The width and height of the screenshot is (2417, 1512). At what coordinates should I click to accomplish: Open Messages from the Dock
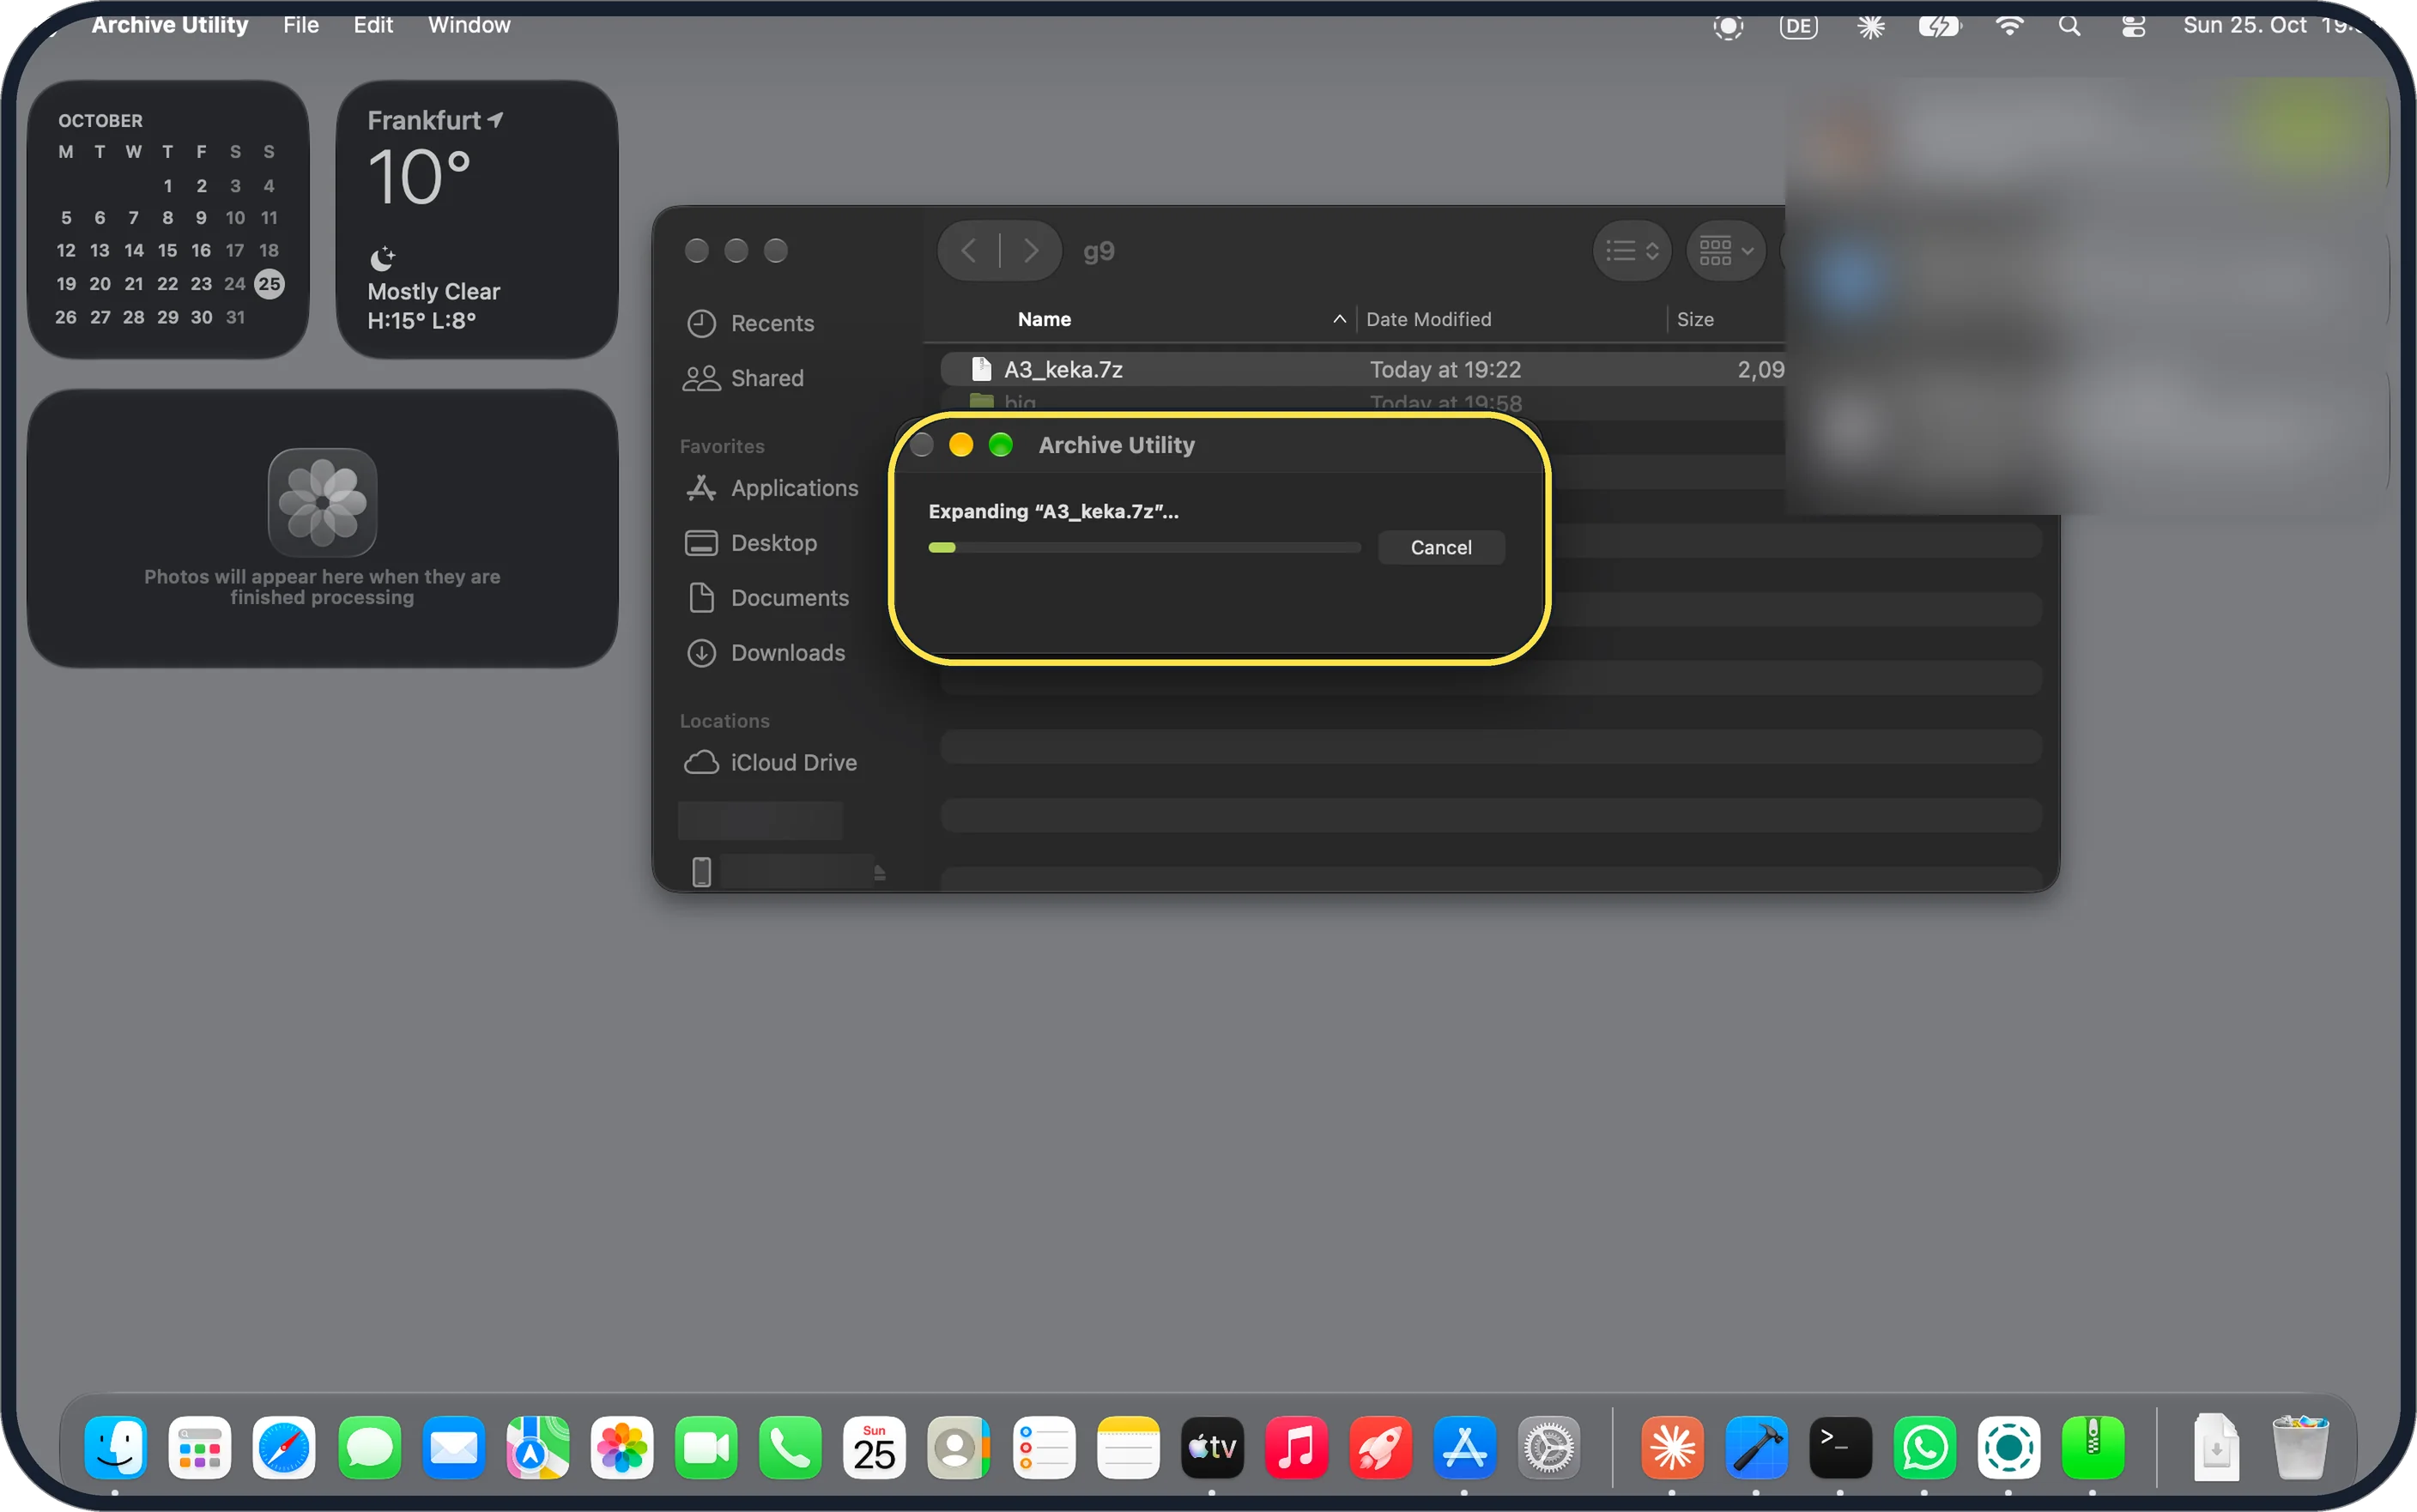pyautogui.click(x=369, y=1447)
